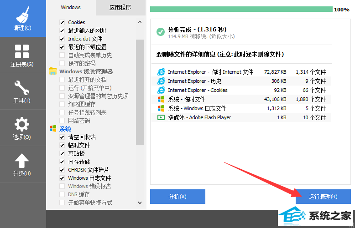Click Windows icon of Windows 日志文件 result row
Viewport: 355px width, 228px height.
161,108
